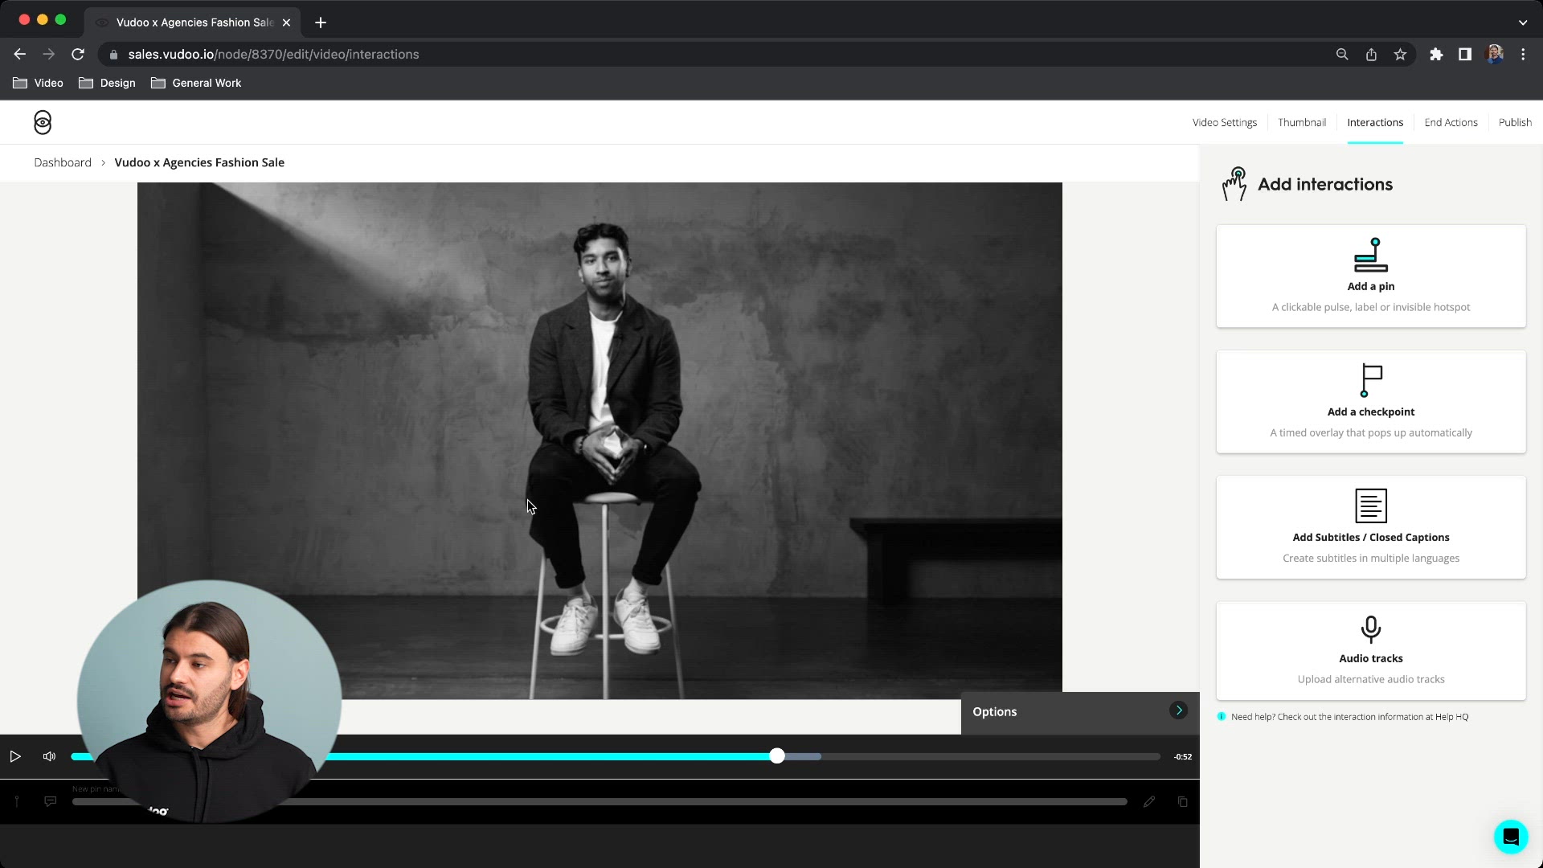Image resolution: width=1543 pixels, height=868 pixels.
Task: Mute the video volume speaker icon
Action: pyautogui.click(x=50, y=756)
